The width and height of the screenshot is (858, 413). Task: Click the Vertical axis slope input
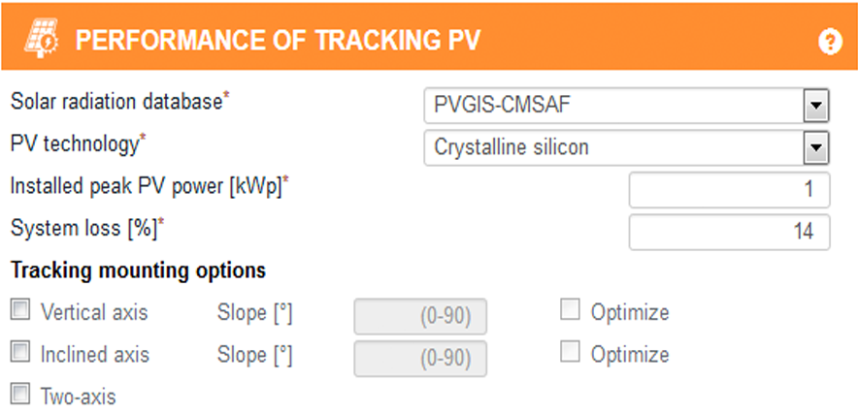pos(420,316)
